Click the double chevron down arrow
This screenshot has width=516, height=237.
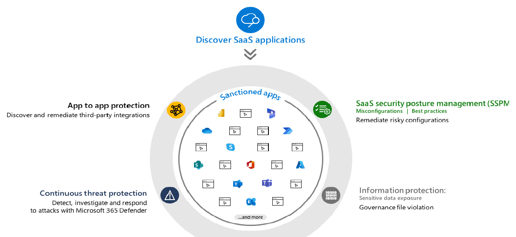(x=250, y=54)
